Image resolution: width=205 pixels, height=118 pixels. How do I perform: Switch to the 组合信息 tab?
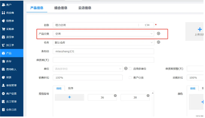(61, 8)
